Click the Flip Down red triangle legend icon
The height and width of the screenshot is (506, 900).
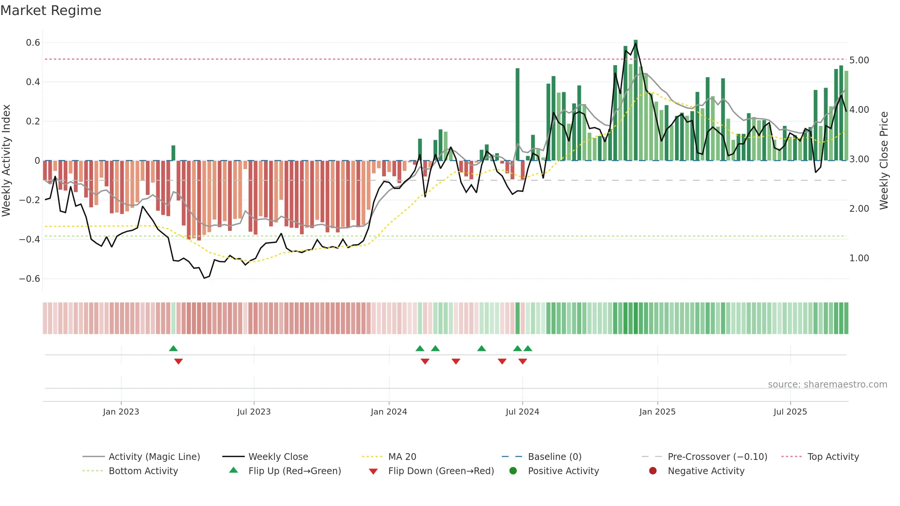tap(373, 472)
